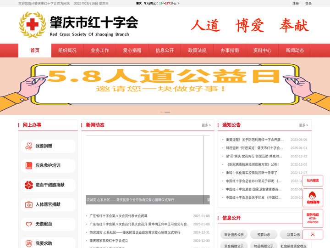Click the 资金捐赠公示 button

pos(234,246)
